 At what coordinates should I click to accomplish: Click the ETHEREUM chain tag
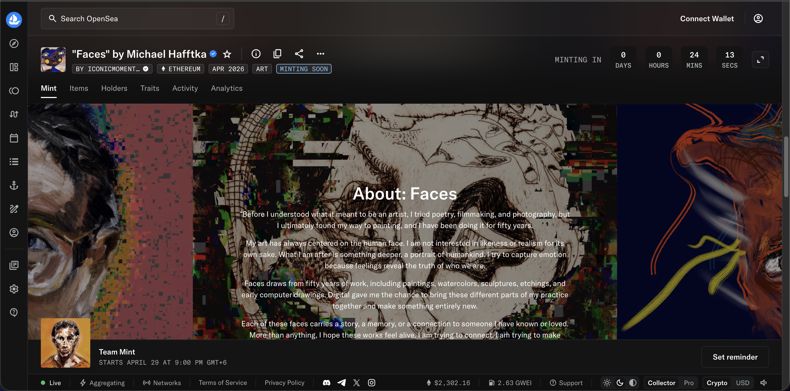click(181, 69)
